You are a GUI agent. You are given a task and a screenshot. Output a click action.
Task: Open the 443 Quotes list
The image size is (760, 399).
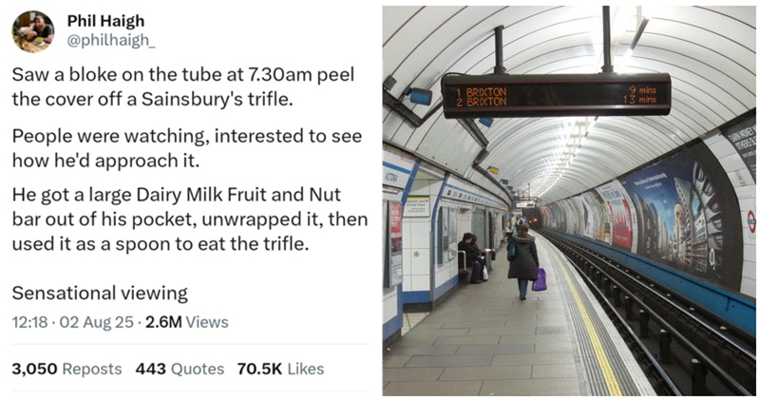click(x=180, y=369)
